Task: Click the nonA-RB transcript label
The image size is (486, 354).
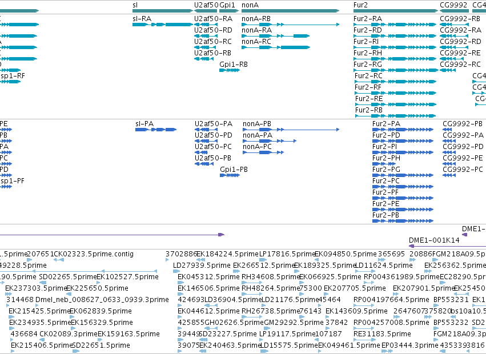Action: 256,19
